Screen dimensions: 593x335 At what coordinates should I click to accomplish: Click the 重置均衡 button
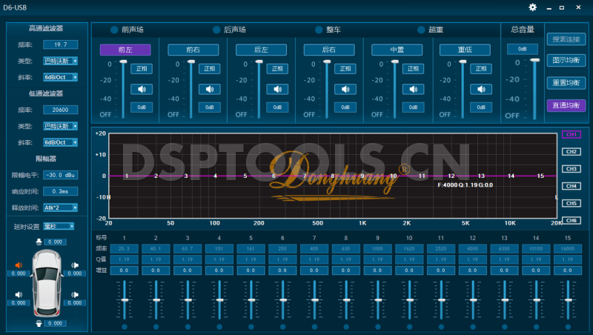pos(566,82)
